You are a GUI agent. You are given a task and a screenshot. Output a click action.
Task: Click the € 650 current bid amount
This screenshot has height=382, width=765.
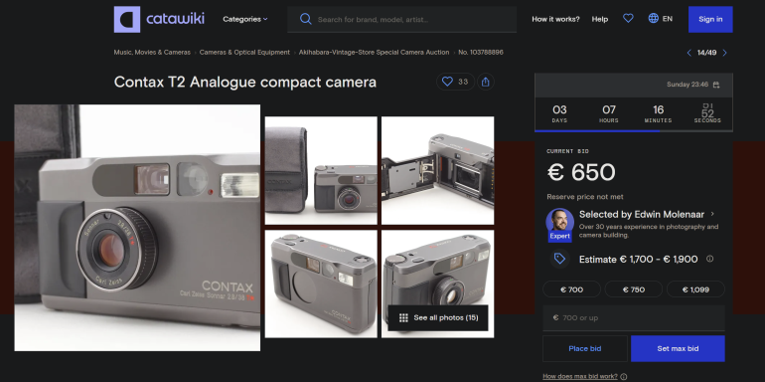[x=581, y=172]
